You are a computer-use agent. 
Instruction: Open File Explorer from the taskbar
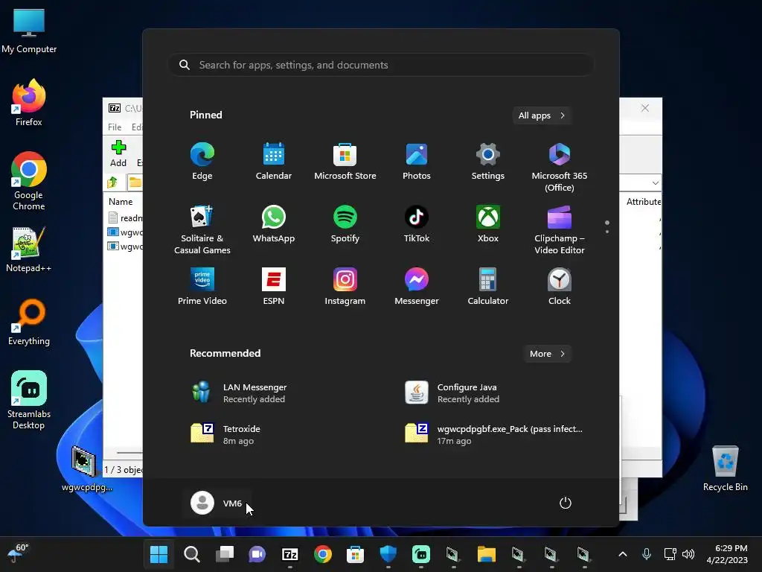[x=486, y=554]
